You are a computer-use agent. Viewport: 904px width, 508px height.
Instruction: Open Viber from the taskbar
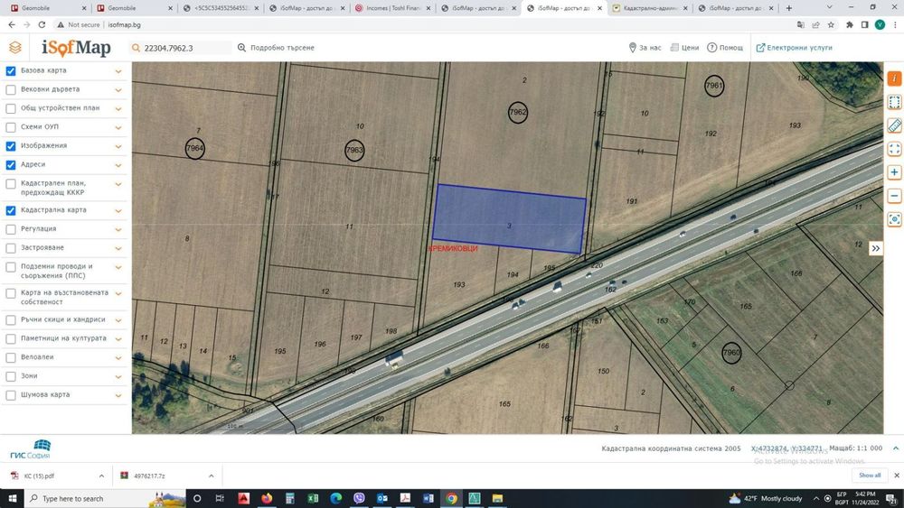(x=359, y=498)
